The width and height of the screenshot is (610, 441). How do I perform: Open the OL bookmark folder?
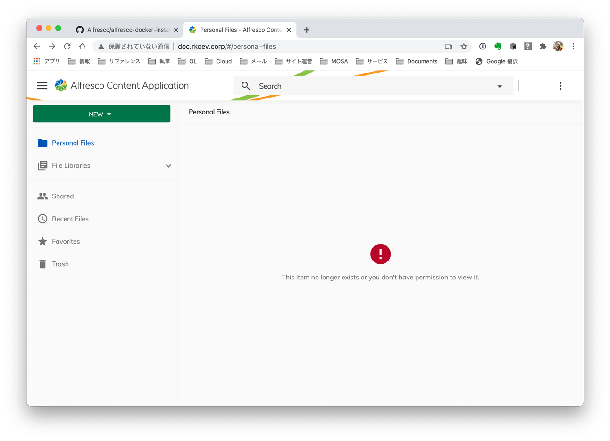(x=187, y=61)
